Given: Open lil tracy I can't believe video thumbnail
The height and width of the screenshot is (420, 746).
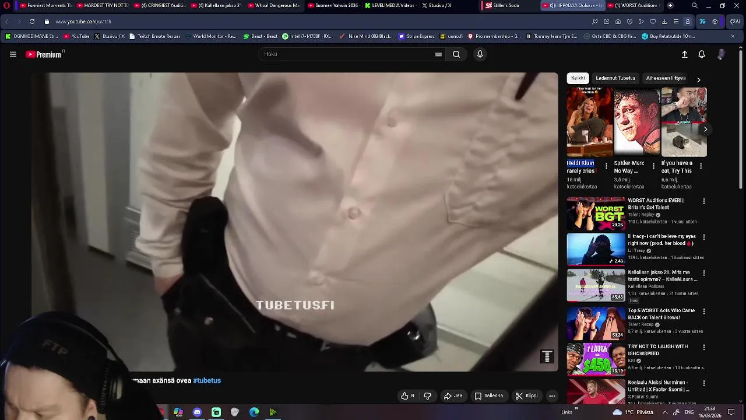Looking at the screenshot, I should coord(596,250).
